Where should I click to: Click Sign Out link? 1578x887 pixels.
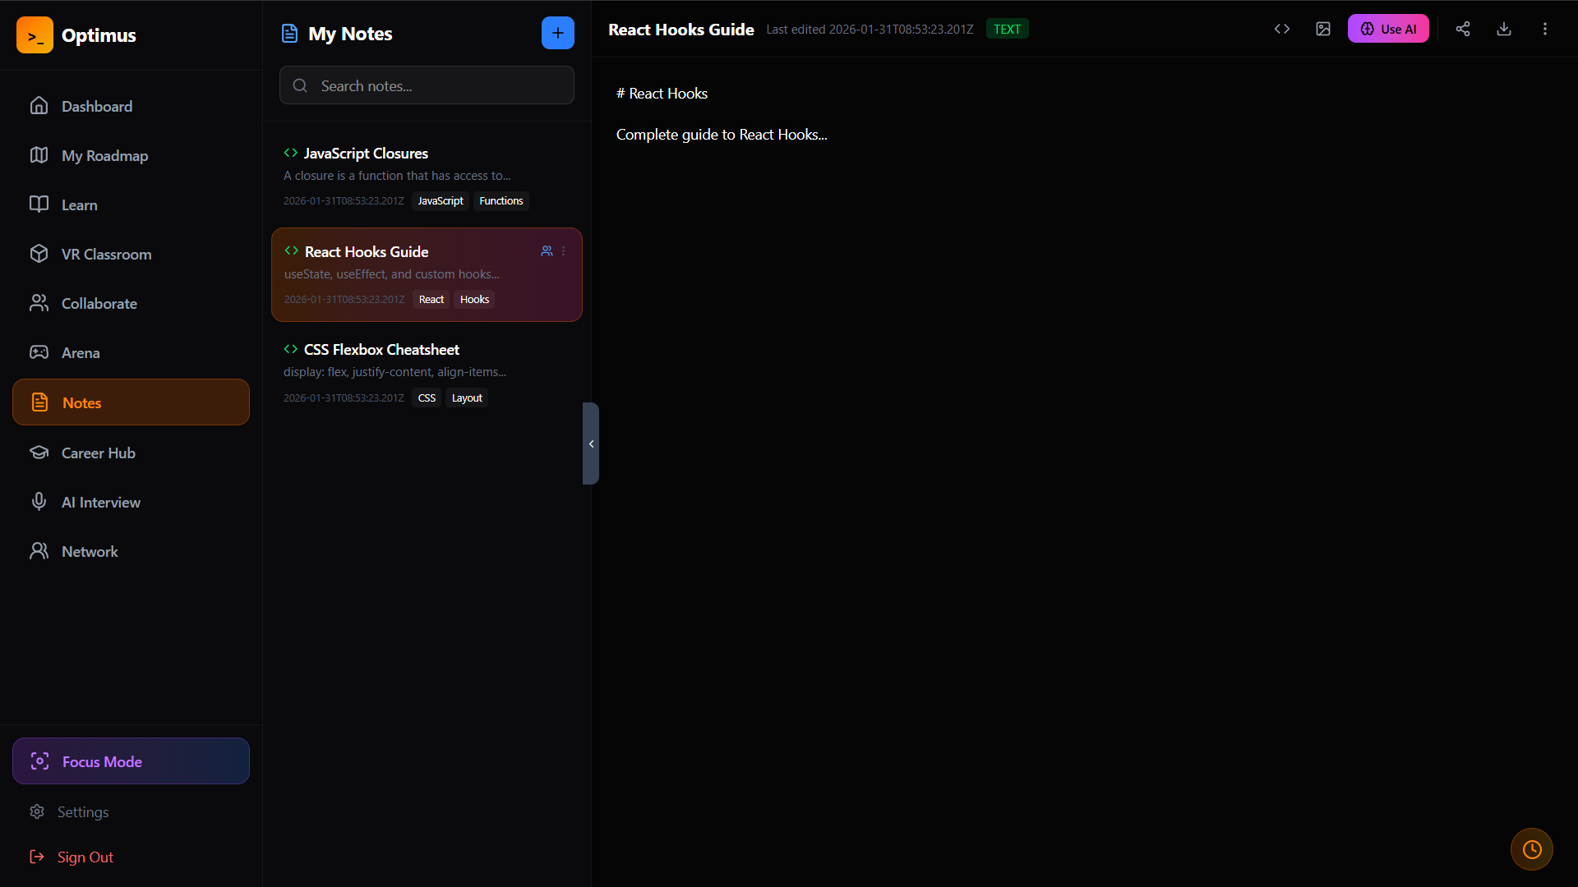[85, 857]
